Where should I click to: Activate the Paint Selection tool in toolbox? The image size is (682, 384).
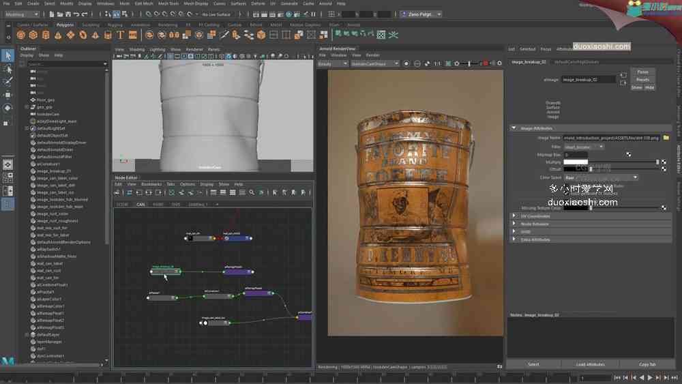coord(8,82)
